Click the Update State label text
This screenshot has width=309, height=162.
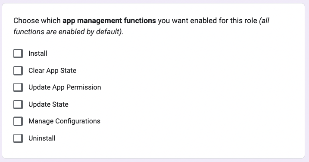(48, 105)
